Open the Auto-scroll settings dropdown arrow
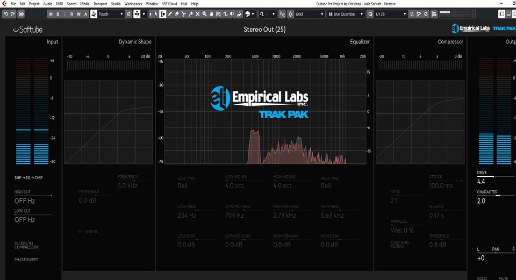516x280 pixels. (x=144, y=14)
